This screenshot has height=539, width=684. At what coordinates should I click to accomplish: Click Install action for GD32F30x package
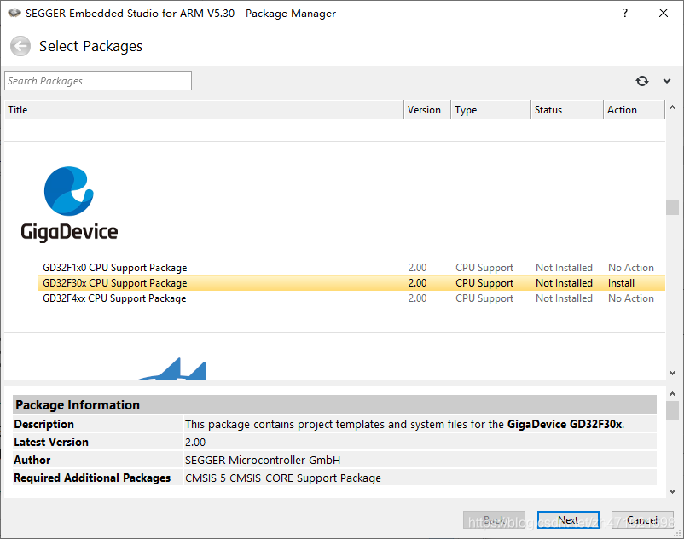coord(621,283)
